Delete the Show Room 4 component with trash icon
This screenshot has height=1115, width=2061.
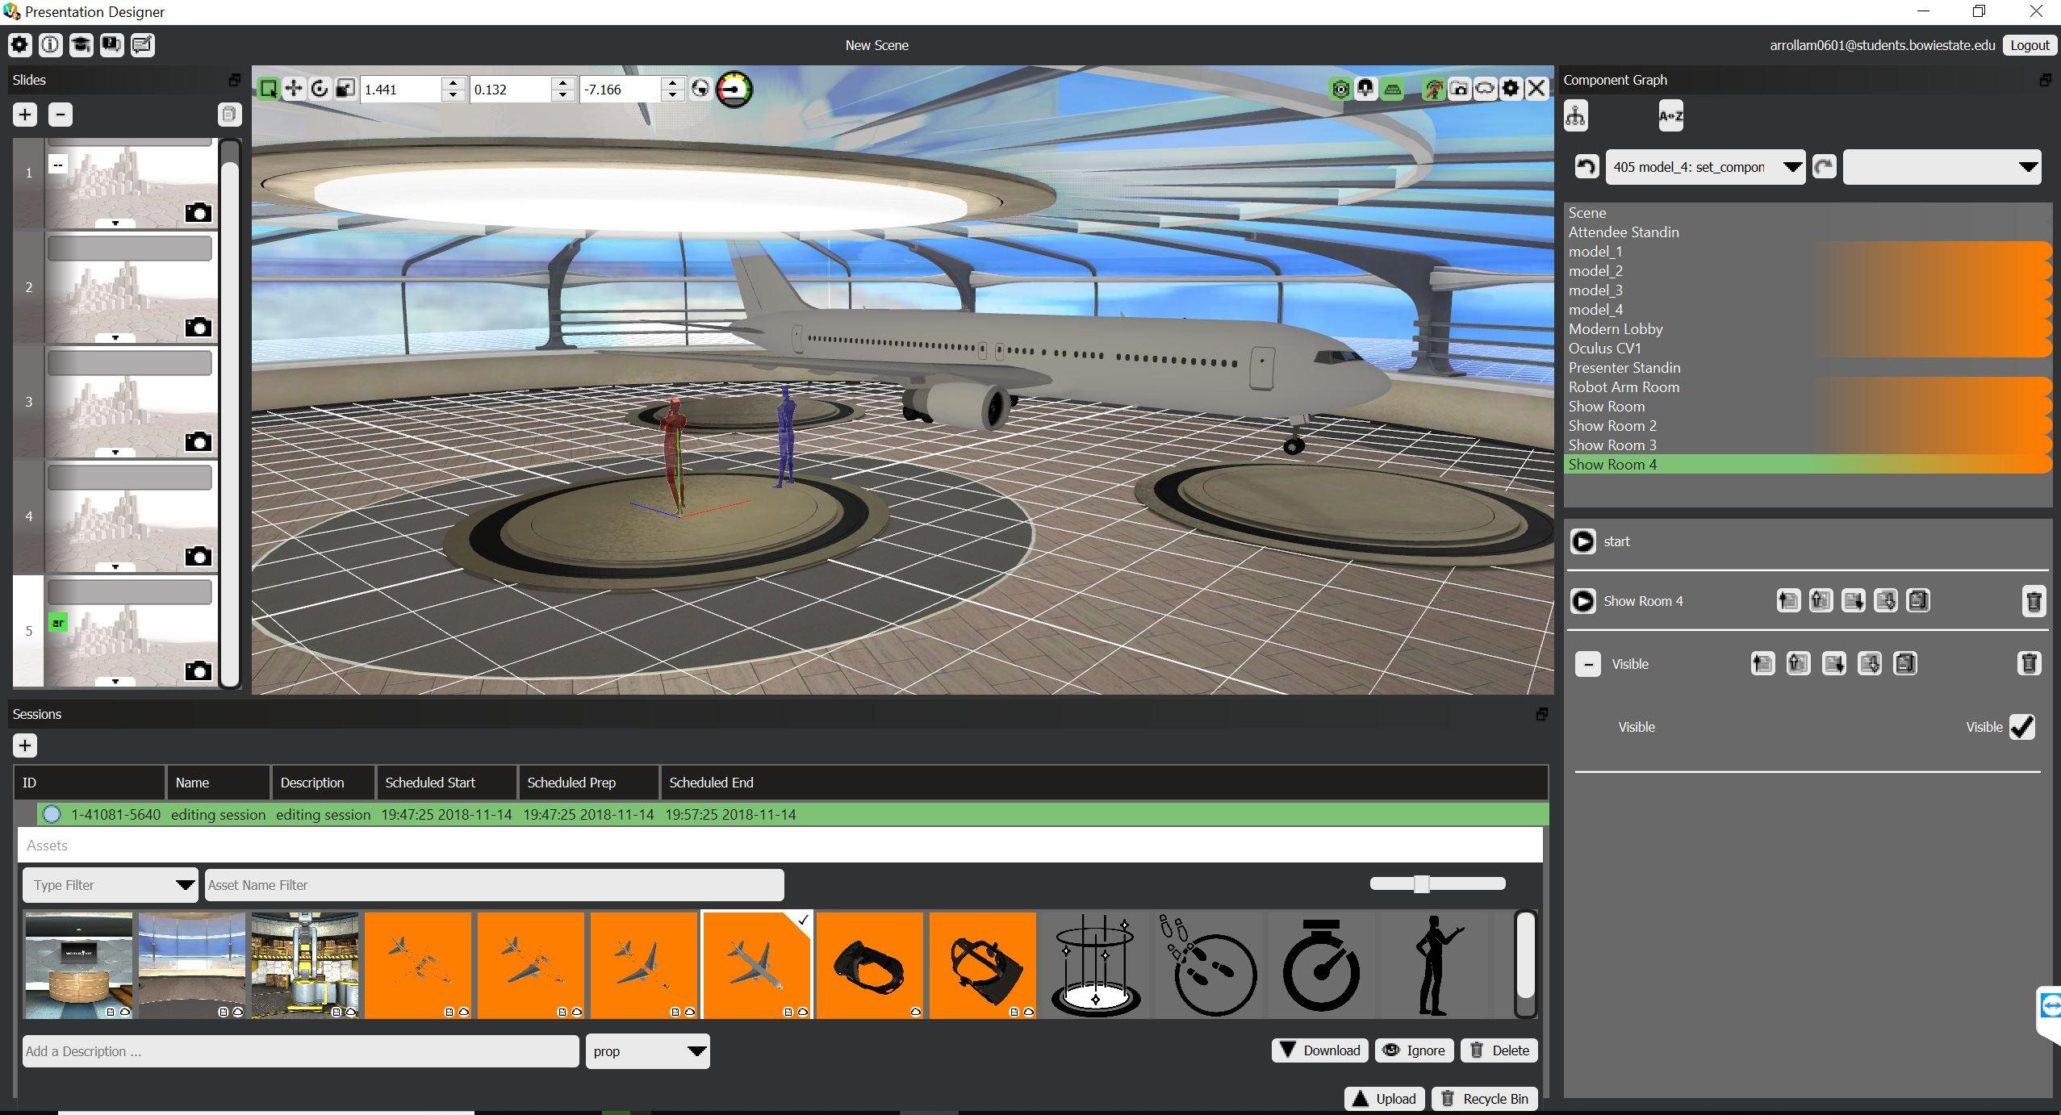(2034, 601)
